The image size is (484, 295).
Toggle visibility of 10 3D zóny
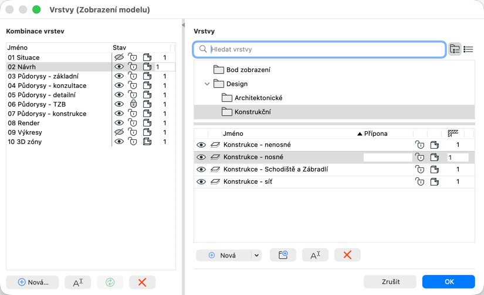click(119, 142)
